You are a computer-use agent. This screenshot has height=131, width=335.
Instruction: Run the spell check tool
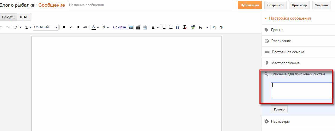193,27
